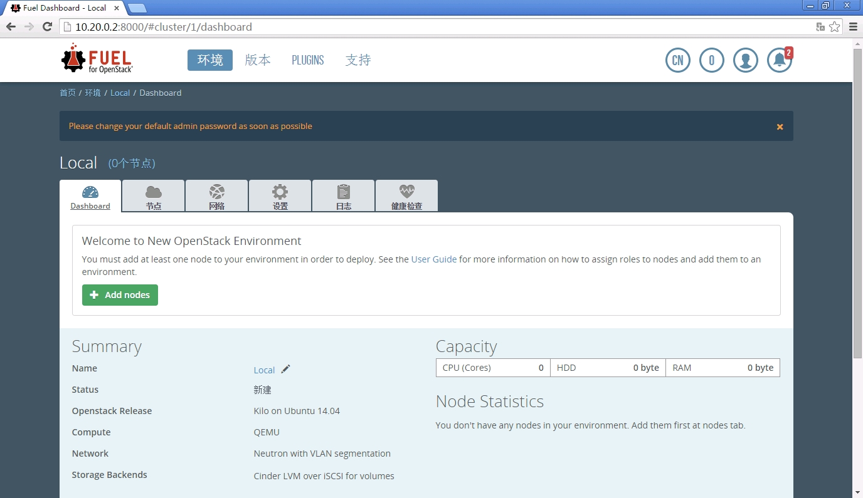Click the 首页 breadcrumb link
Screen dimensions: 863x498
coord(68,93)
